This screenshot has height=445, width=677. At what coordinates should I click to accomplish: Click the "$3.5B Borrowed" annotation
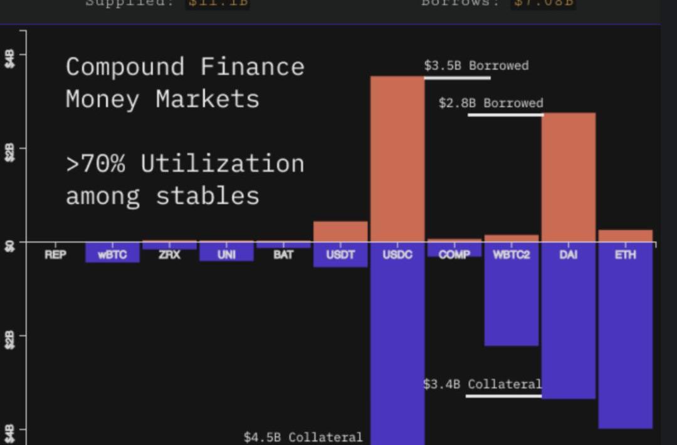476,66
